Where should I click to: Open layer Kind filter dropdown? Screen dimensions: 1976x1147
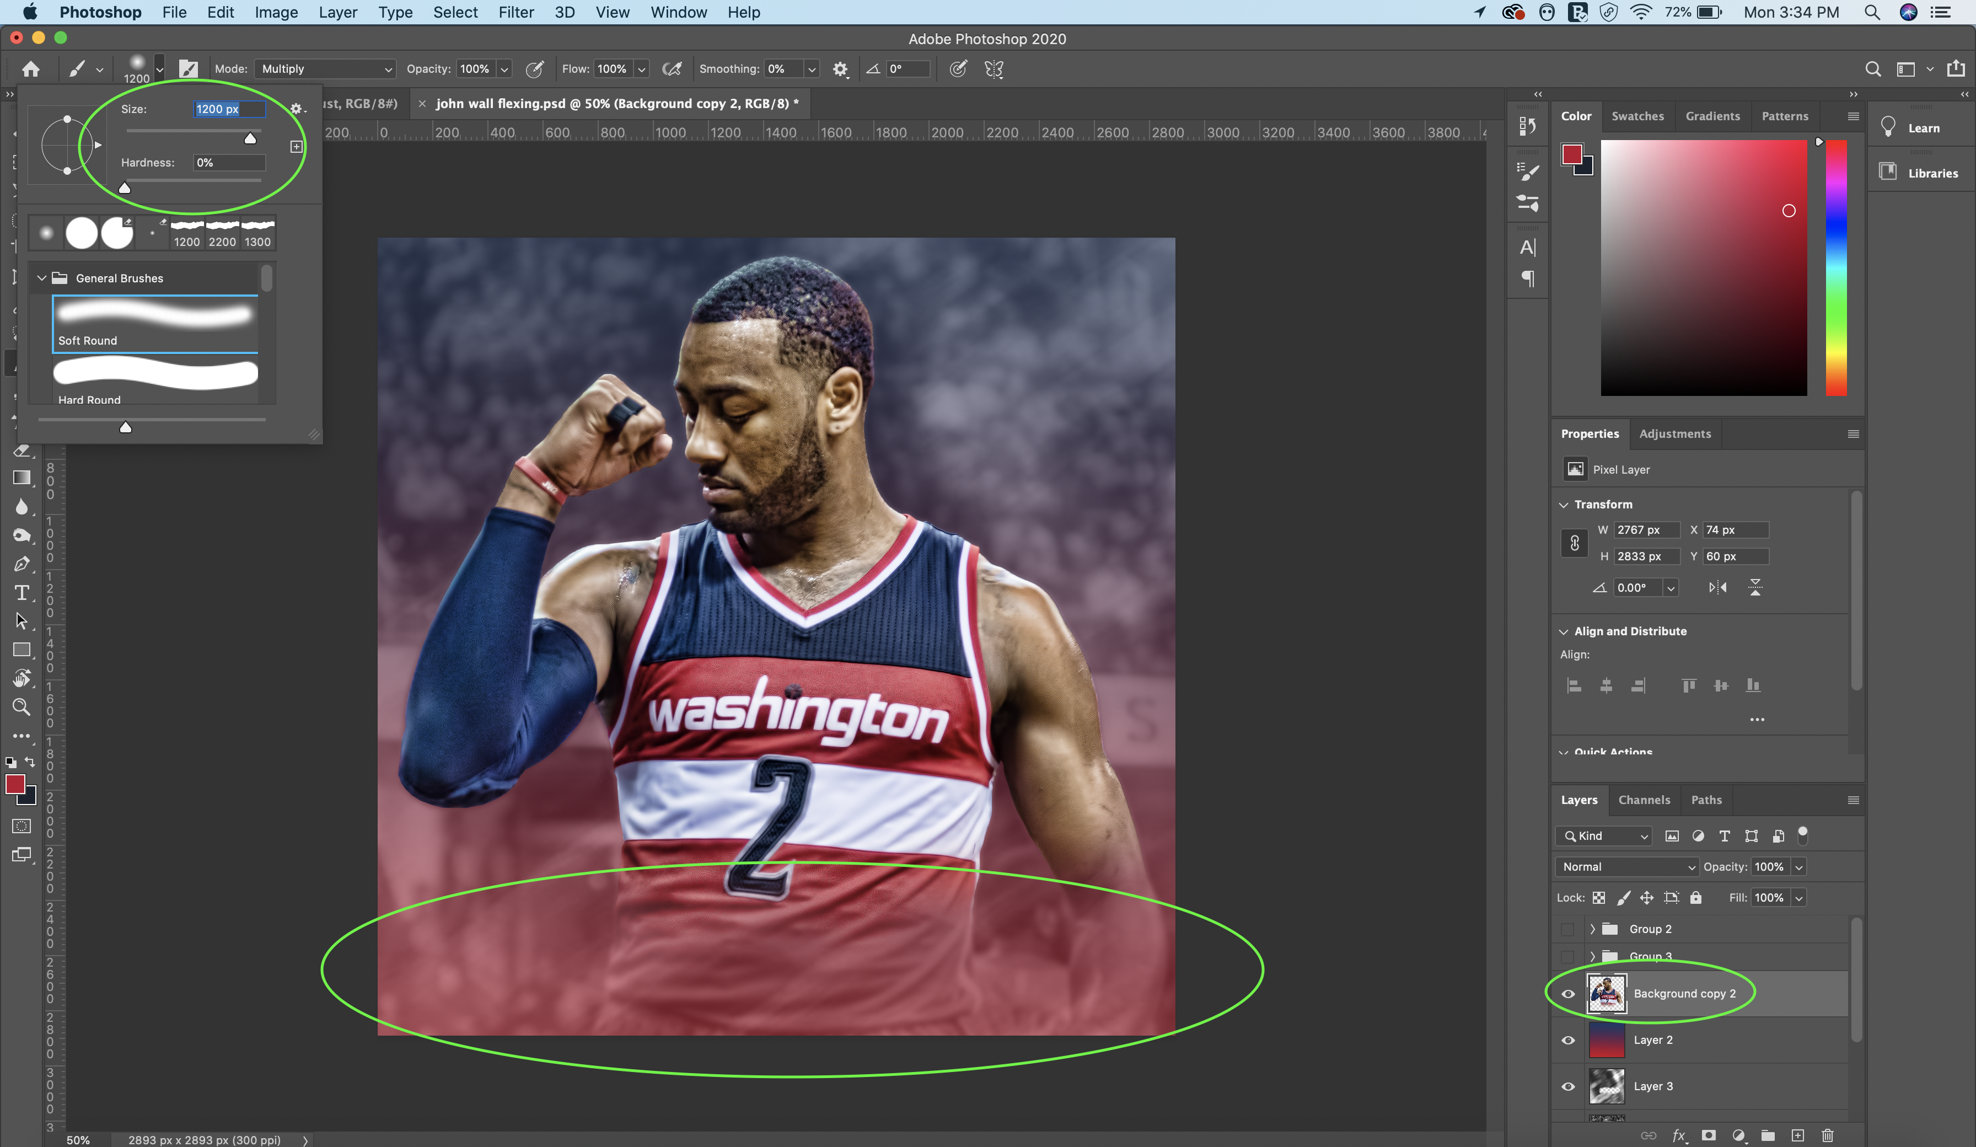click(1603, 837)
